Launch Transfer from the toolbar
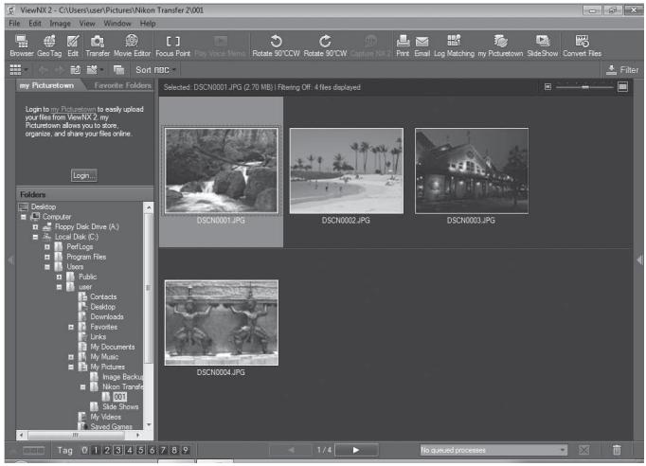This screenshot has height=466, width=646. coord(98,45)
